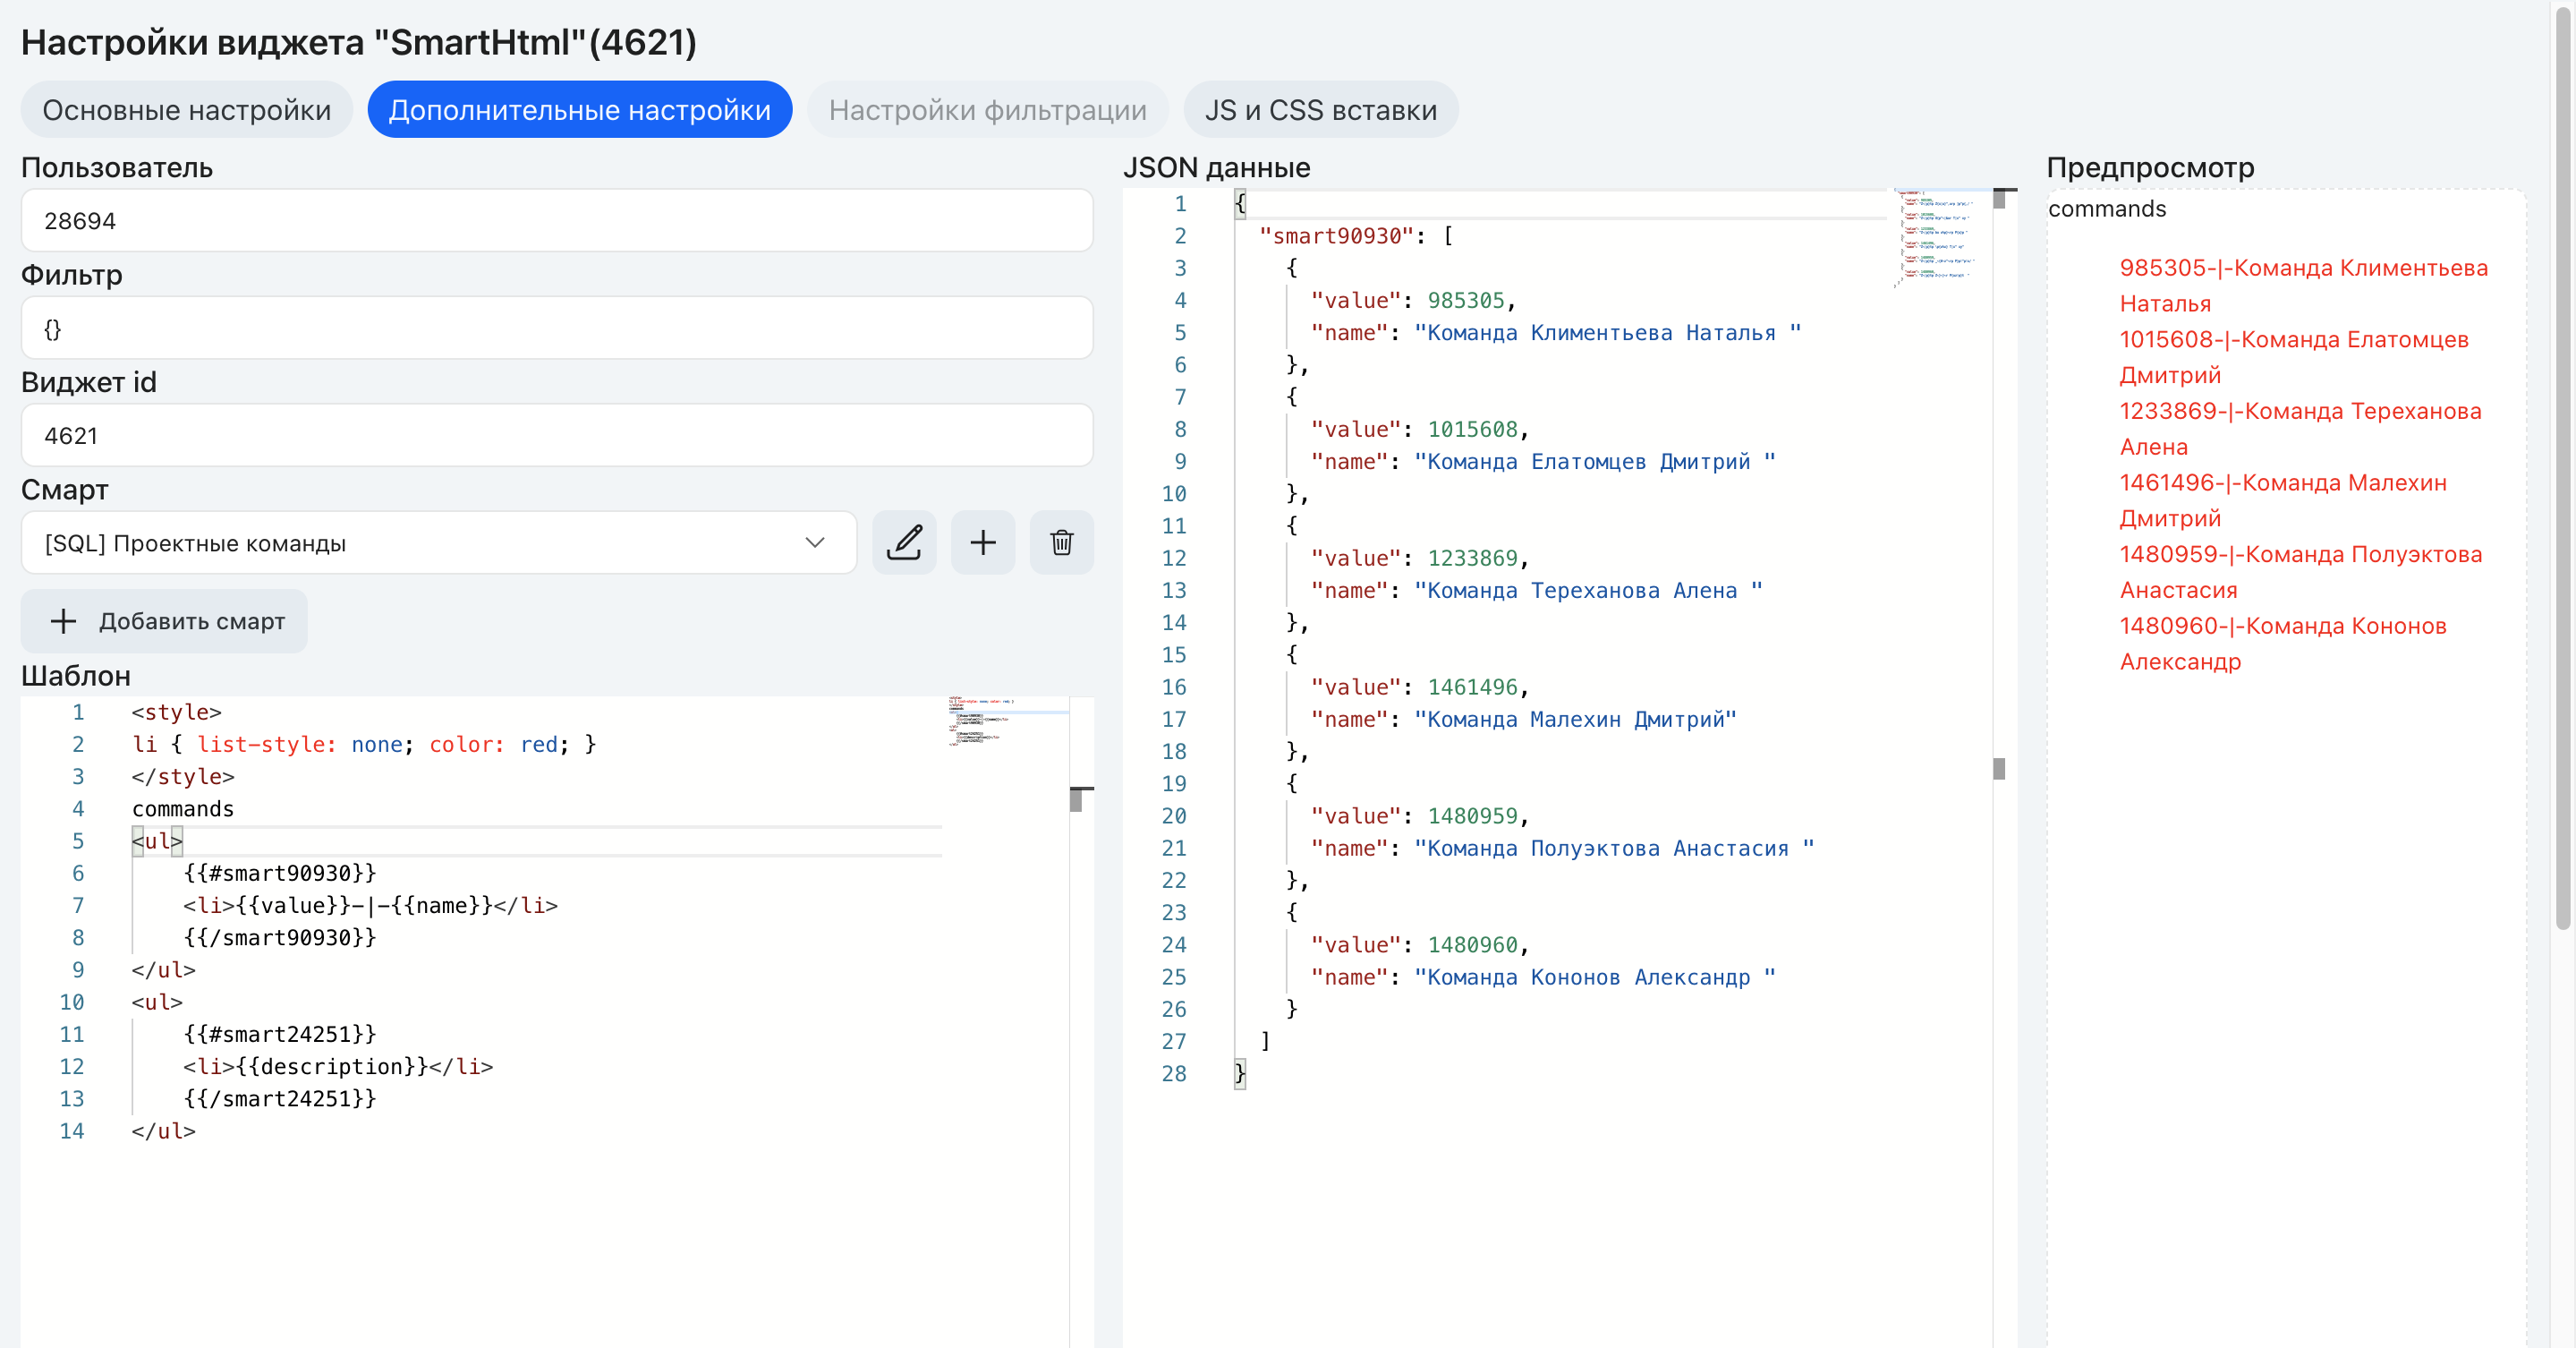This screenshot has height=1348, width=2576.
Task: Click template line {{#smart24251}}
Action: point(279,1035)
